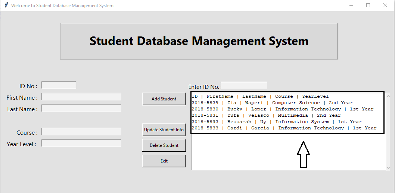
Task: Click Update Student Info button
Action: tap(164, 130)
